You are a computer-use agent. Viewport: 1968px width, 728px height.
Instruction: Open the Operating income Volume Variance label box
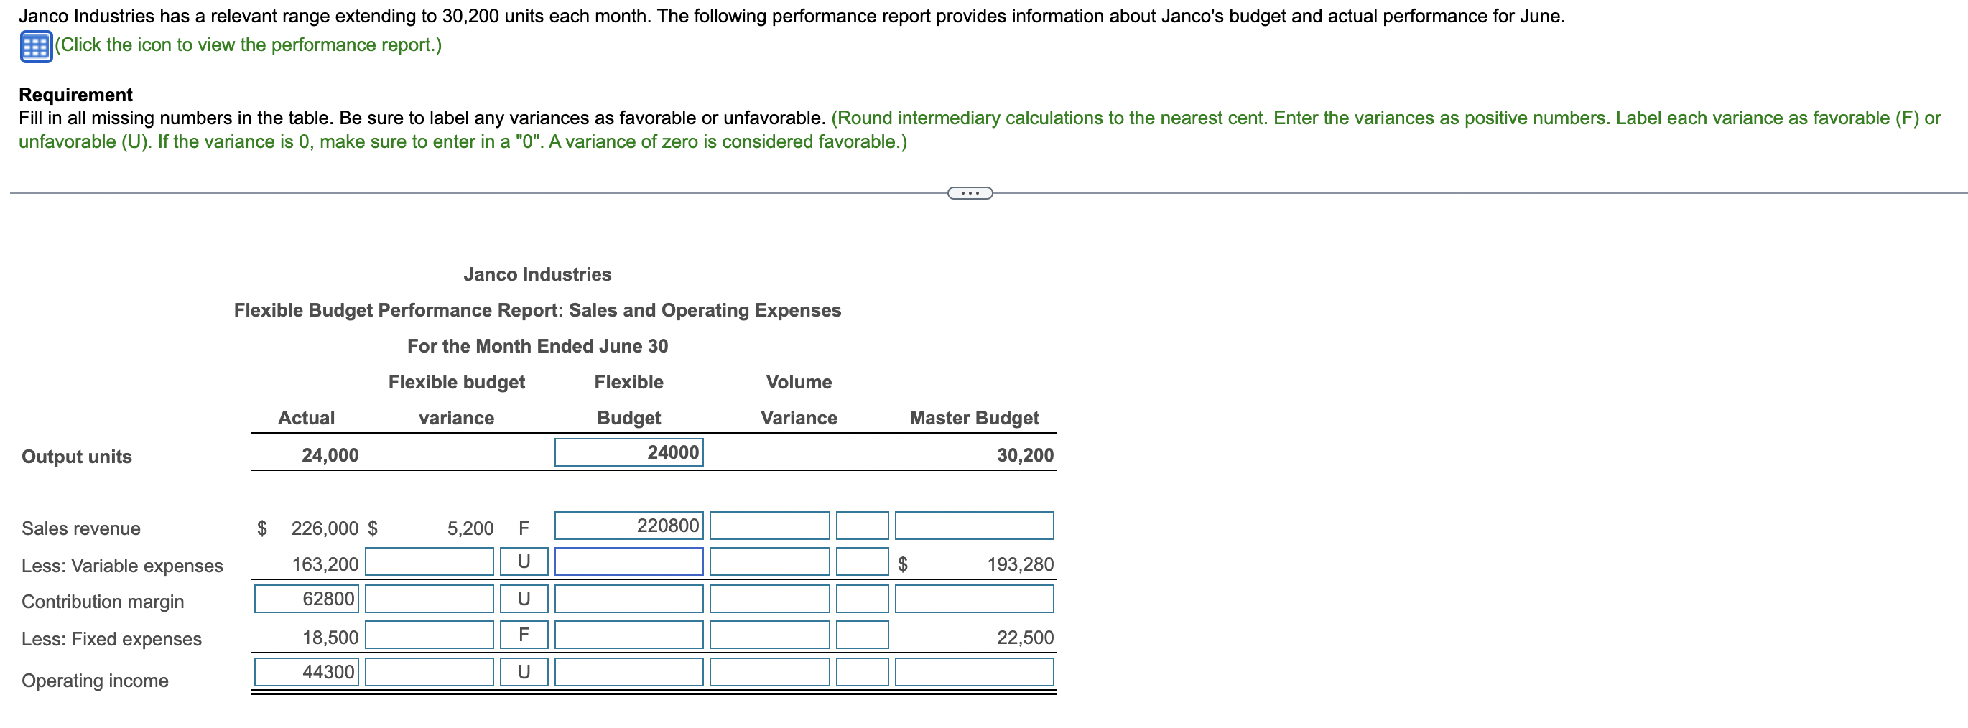(862, 671)
